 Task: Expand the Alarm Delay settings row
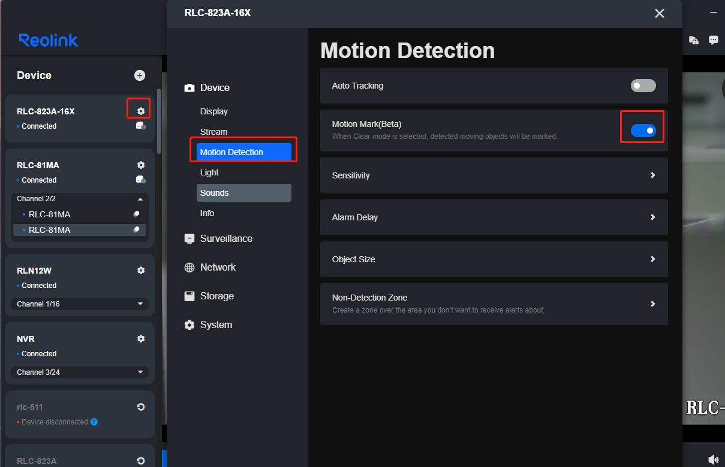pyautogui.click(x=494, y=217)
